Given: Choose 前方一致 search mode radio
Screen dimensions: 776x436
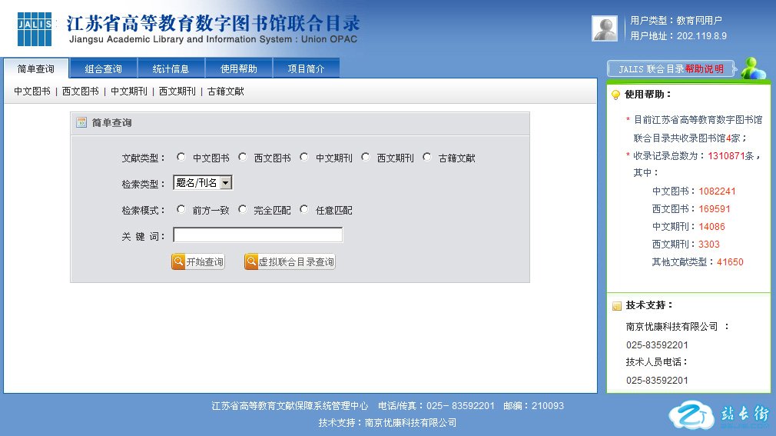Looking at the screenshot, I should pos(181,209).
